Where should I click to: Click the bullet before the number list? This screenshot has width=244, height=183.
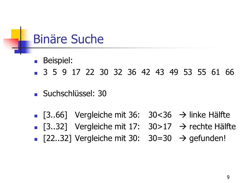(36, 73)
